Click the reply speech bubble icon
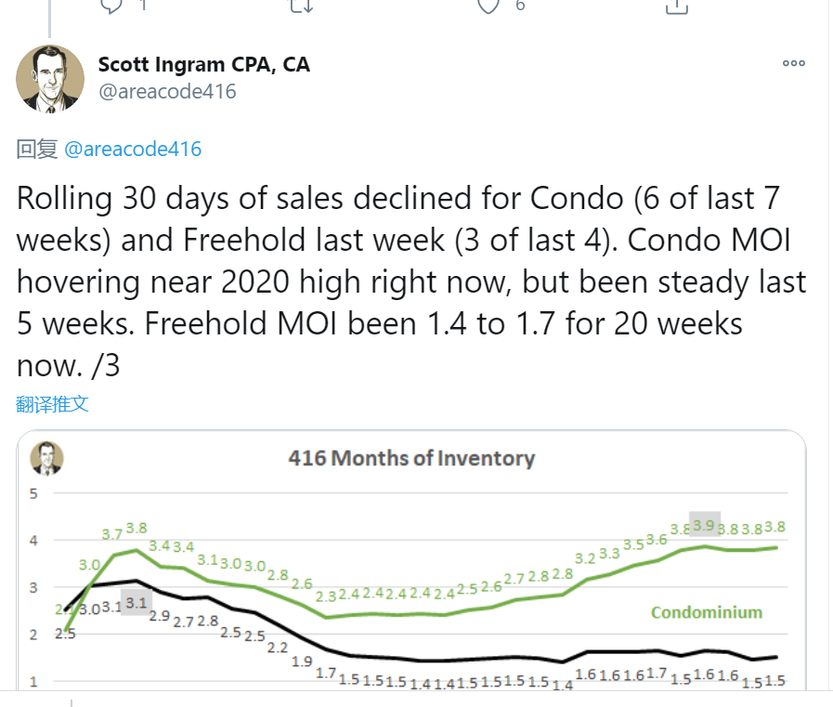The width and height of the screenshot is (833, 707). click(x=111, y=6)
